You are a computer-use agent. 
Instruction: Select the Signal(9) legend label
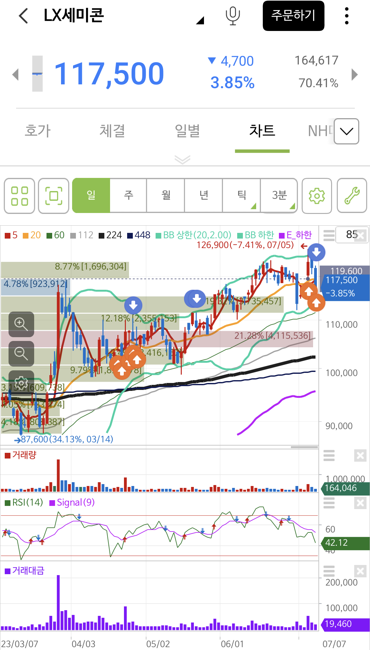72,502
